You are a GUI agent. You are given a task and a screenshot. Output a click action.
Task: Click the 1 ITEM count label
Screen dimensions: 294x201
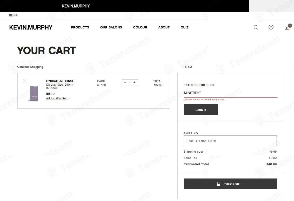pos(188,67)
